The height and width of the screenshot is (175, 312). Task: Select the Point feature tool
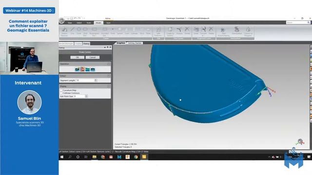pos(113,31)
